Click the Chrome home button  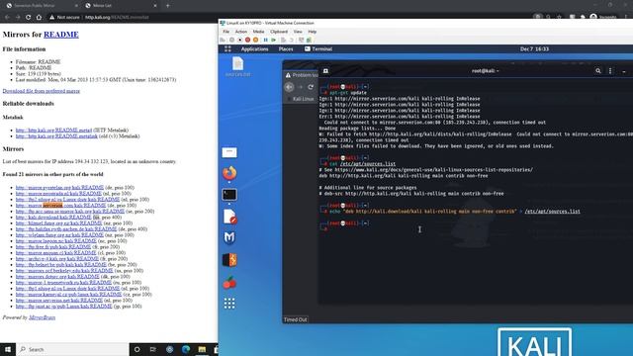(x=39, y=18)
